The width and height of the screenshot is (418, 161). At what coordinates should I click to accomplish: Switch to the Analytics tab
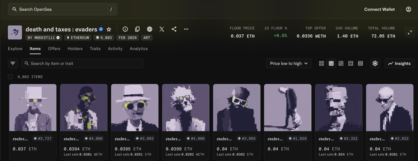(139, 49)
